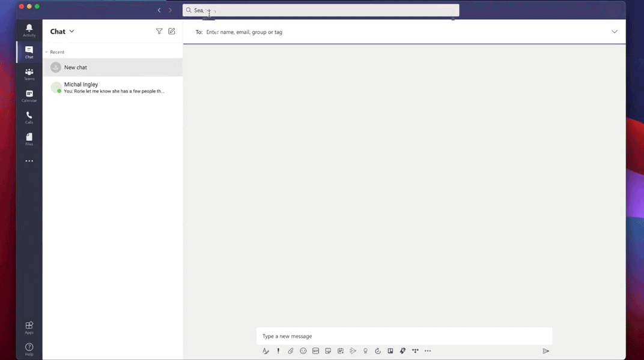Open the text Format options icon

pos(266,351)
